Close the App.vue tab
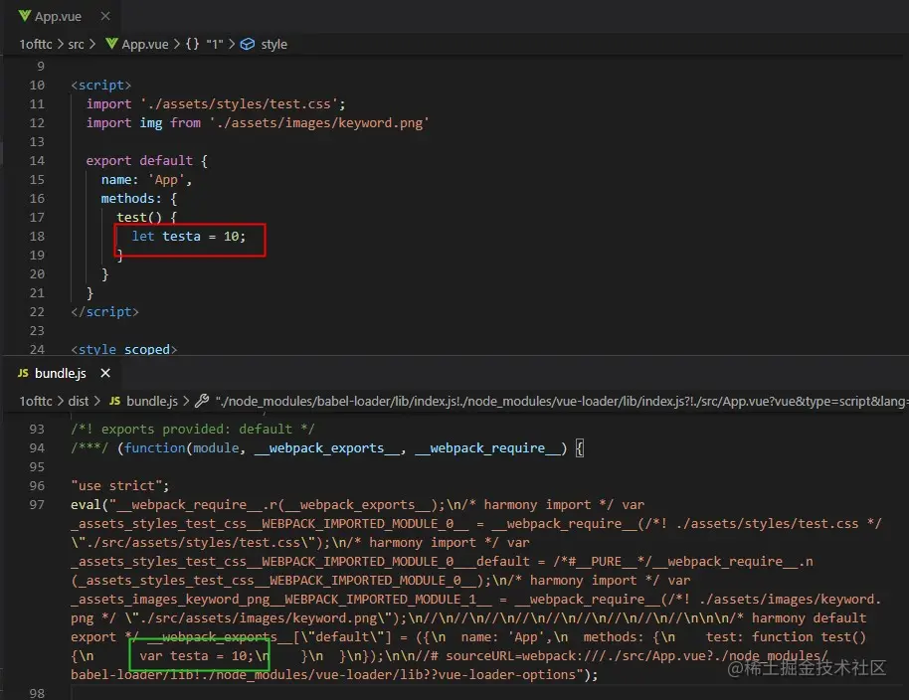 click(x=105, y=16)
